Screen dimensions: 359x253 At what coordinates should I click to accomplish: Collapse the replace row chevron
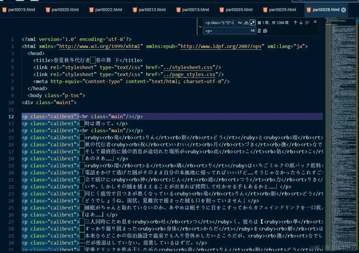tap(200, 27)
